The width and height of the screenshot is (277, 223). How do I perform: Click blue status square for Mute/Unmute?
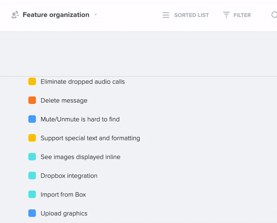(32, 119)
